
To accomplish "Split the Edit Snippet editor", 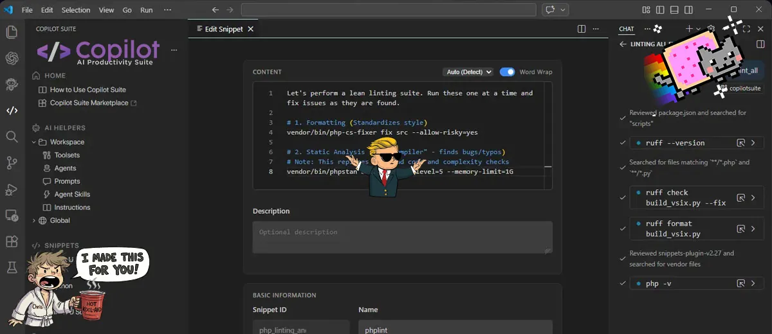I will click(x=582, y=29).
